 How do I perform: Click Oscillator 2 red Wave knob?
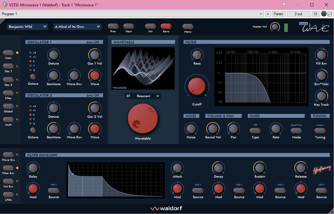coord(95,129)
